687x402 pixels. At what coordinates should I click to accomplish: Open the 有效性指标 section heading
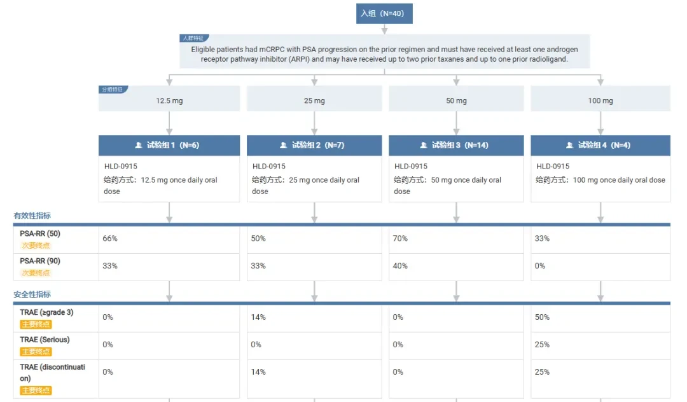(32, 216)
